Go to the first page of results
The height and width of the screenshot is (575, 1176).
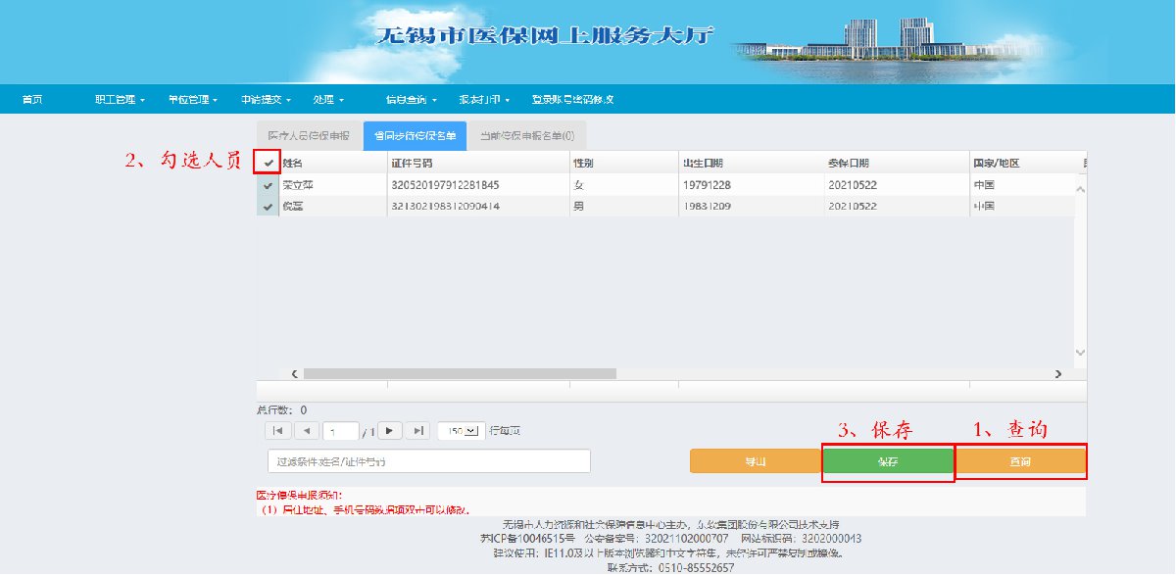(x=278, y=431)
